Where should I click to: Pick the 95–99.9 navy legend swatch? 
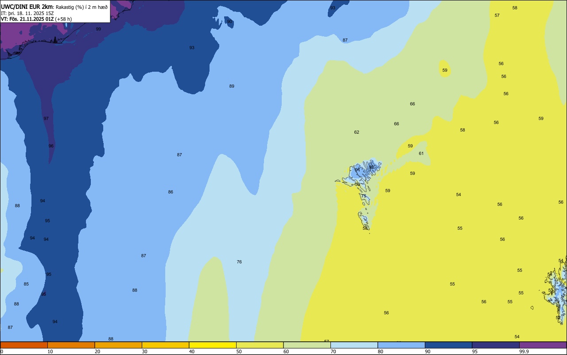click(496, 345)
